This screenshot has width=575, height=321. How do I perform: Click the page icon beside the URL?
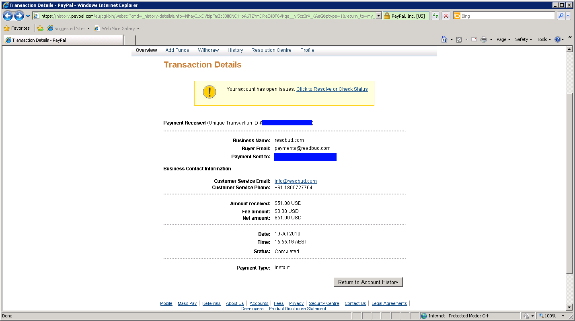[x=36, y=16]
